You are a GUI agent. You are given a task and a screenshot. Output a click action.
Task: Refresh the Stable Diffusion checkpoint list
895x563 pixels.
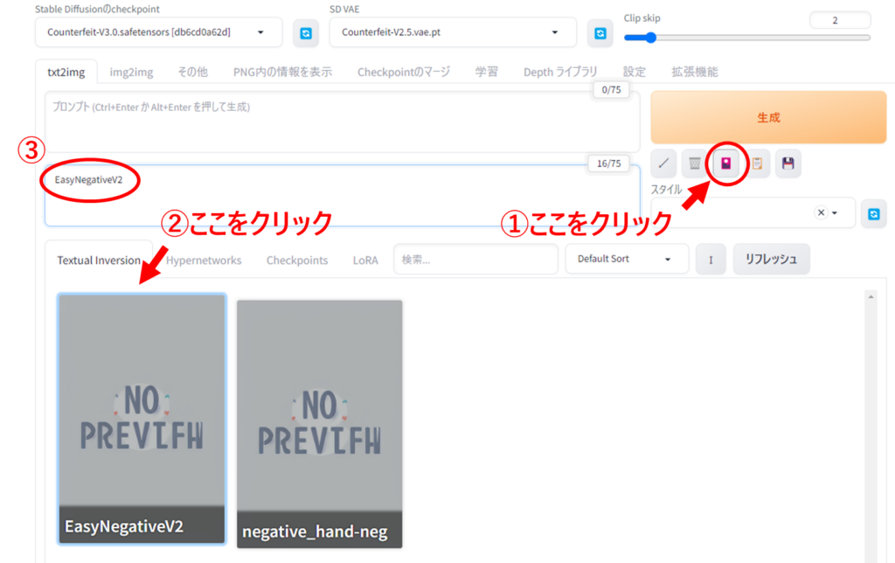pos(306,33)
